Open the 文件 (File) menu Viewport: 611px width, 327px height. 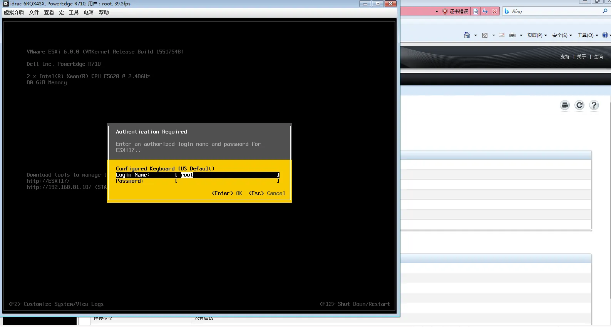[34, 12]
